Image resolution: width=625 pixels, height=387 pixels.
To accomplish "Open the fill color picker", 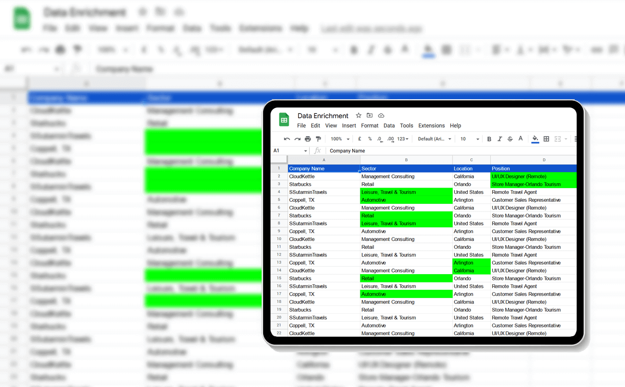I will [535, 139].
